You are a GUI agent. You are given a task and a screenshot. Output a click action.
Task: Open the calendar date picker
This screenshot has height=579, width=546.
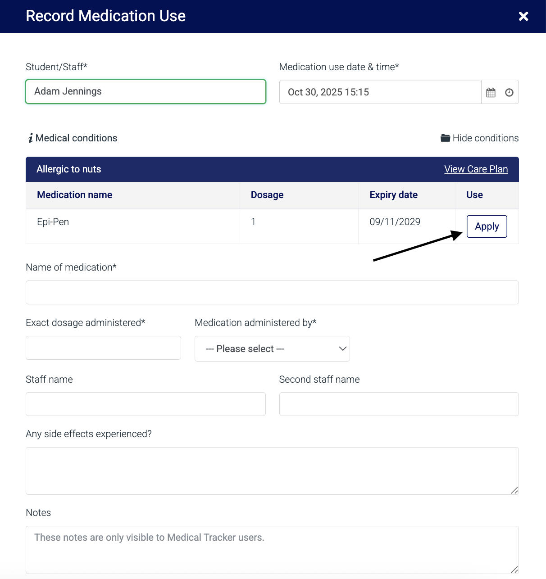491,92
